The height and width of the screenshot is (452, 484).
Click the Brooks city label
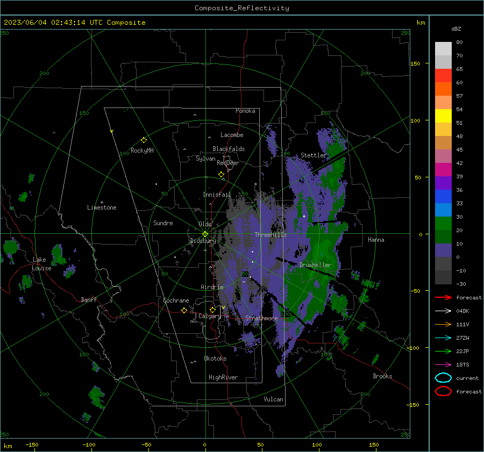[382, 376]
